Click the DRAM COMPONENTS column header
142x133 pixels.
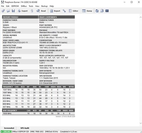[x=57, y=17]
